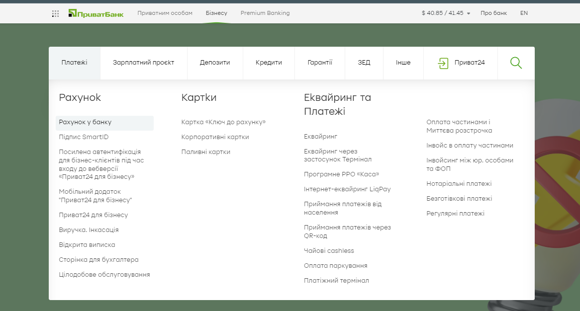Open Безготівкові платежі link
The width and height of the screenshot is (580, 311).
pos(459,199)
